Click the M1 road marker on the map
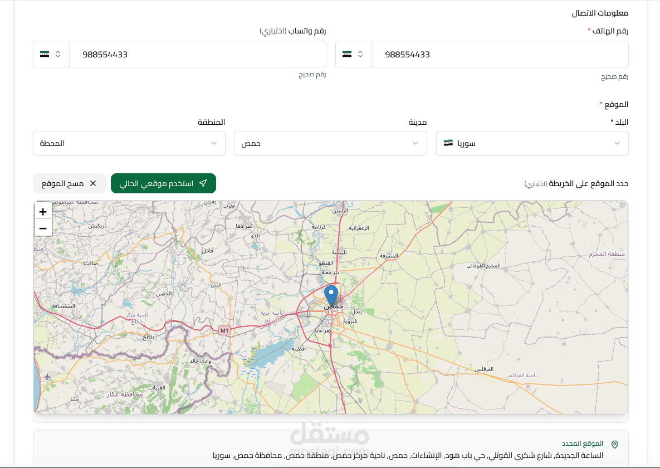The width and height of the screenshot is (660, 468). 224,331
